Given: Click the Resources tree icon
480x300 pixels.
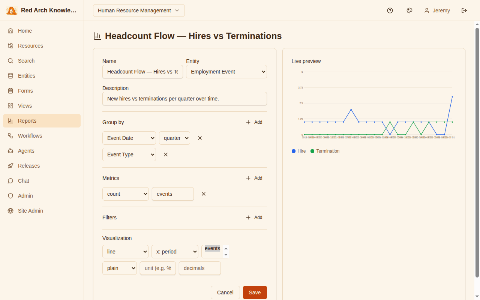Looking at the screenshot, I should (x=10, y=46).
